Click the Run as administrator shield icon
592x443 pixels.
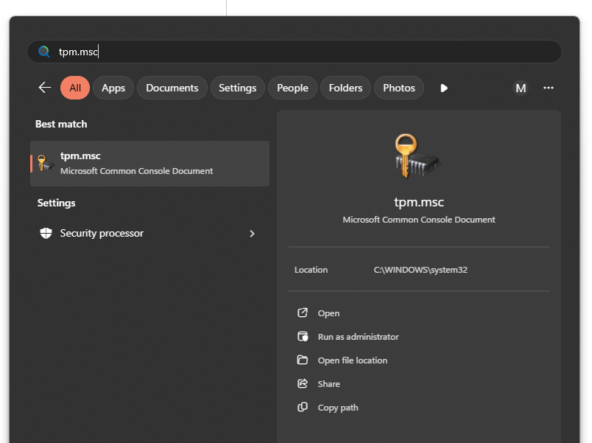[x=302, y=337]
